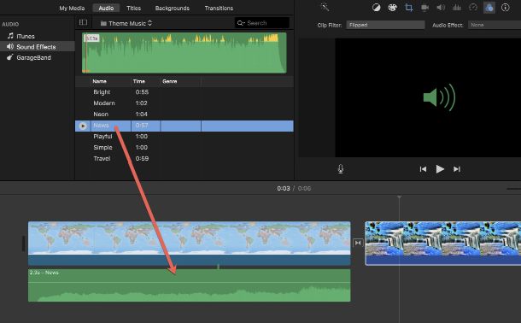The width and height of the screenshot is (521, 323).
Task: Select the Modern track
Action: click(104, 103)
